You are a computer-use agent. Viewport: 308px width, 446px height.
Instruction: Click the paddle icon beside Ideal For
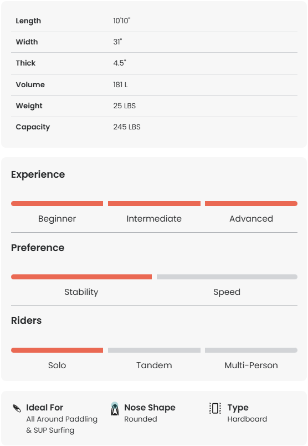tap(17, 408)
